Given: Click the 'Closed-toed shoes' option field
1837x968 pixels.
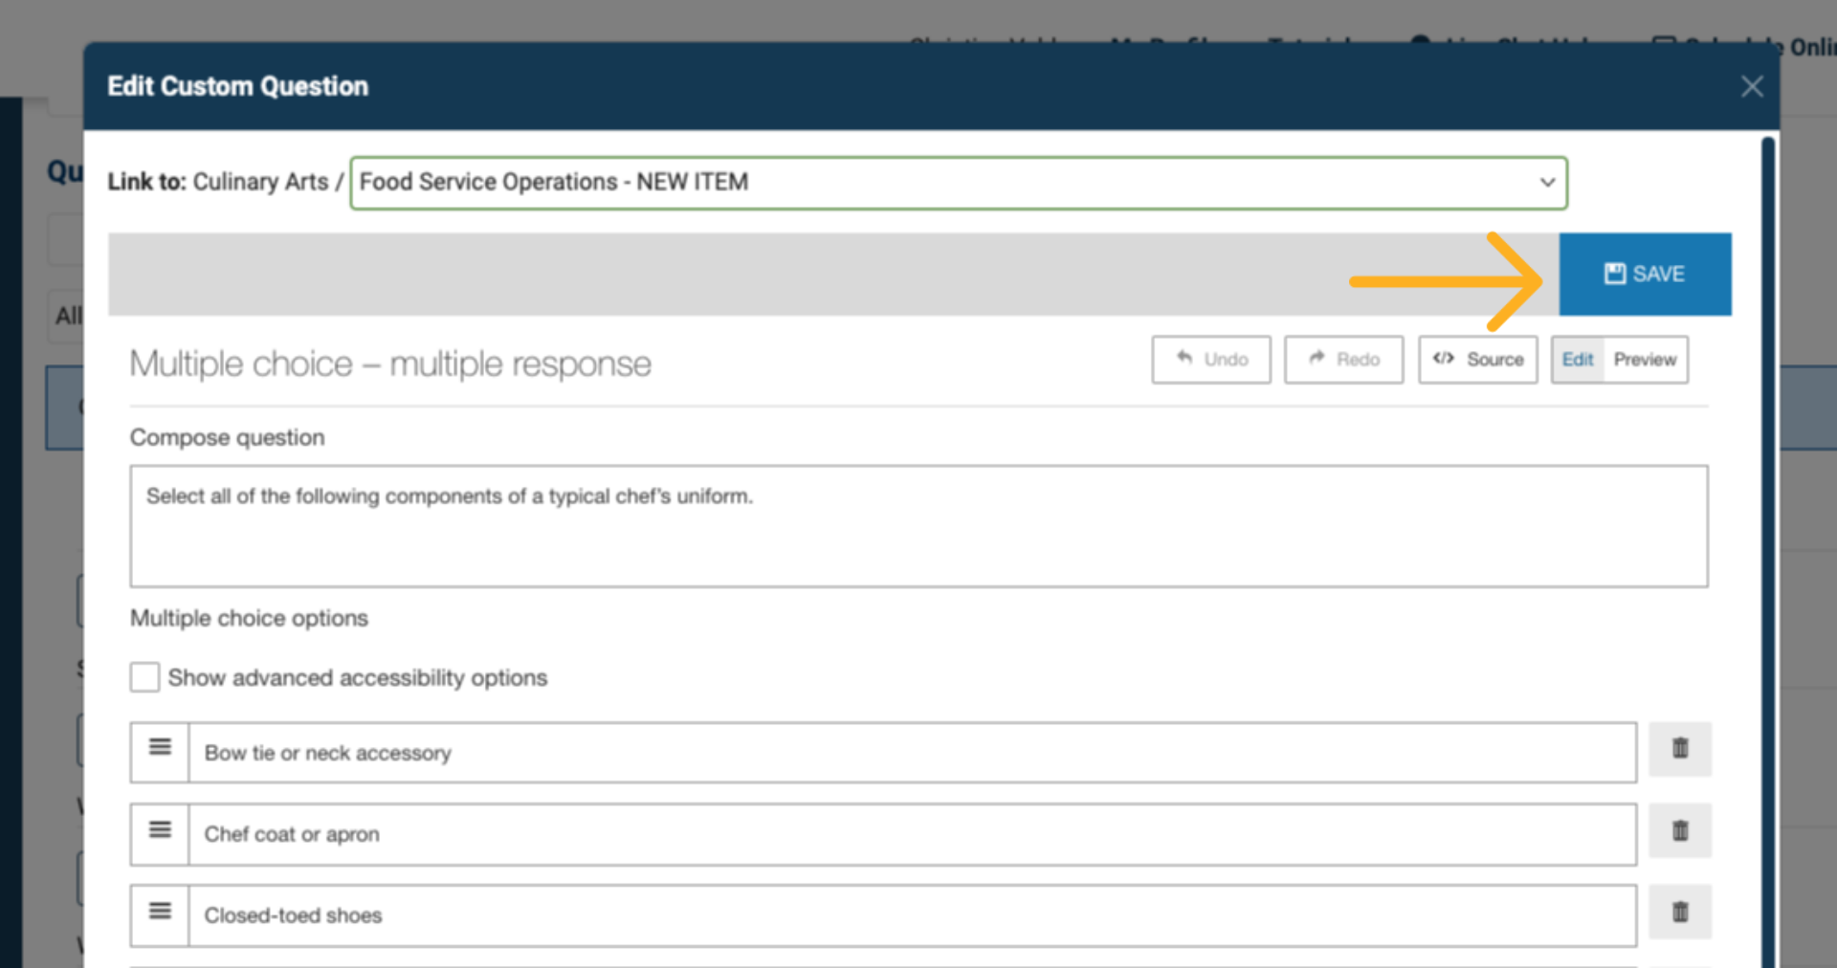Looking at the screenshot, I should coord(911,915).
